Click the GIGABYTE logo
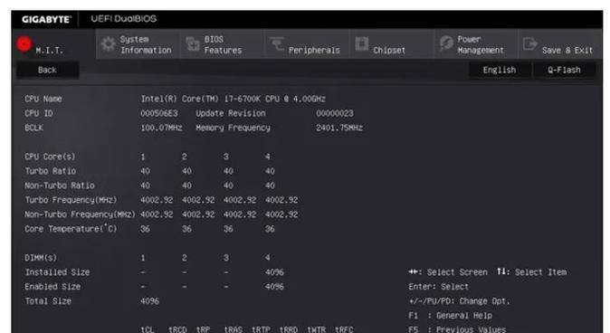Viewport: 610px width, 333px height. (x=46, y=19)
